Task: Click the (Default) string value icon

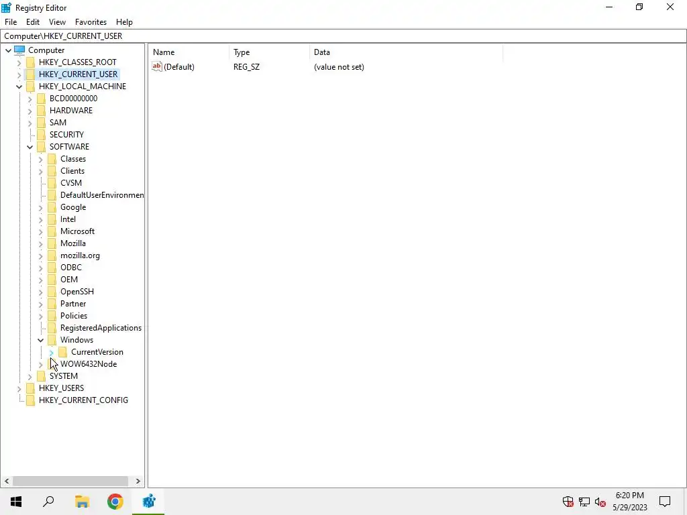Action: 157,66
